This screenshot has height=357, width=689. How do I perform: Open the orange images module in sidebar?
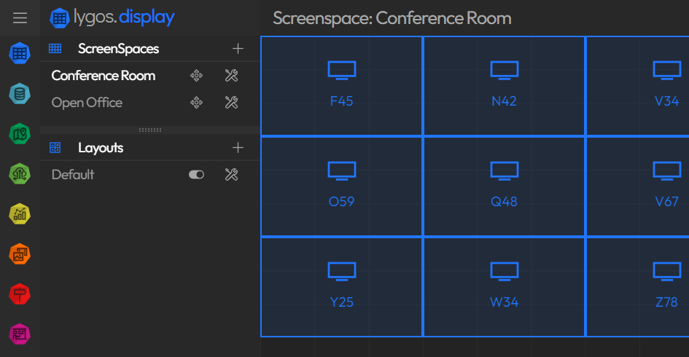pos(20,254)
